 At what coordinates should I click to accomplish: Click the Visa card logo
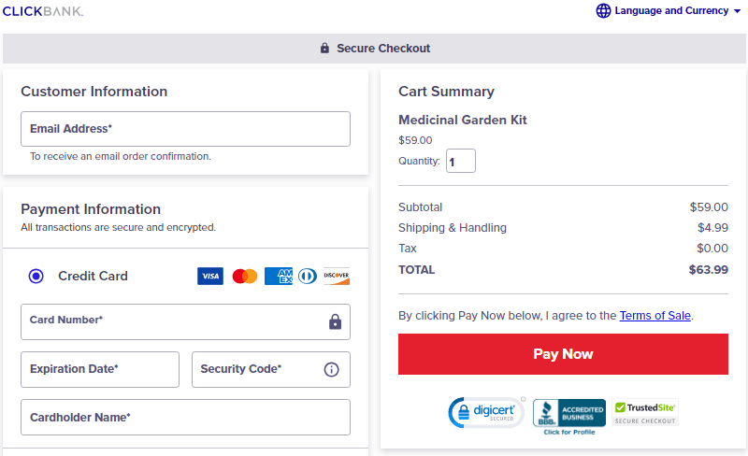(x=210, y=277)
